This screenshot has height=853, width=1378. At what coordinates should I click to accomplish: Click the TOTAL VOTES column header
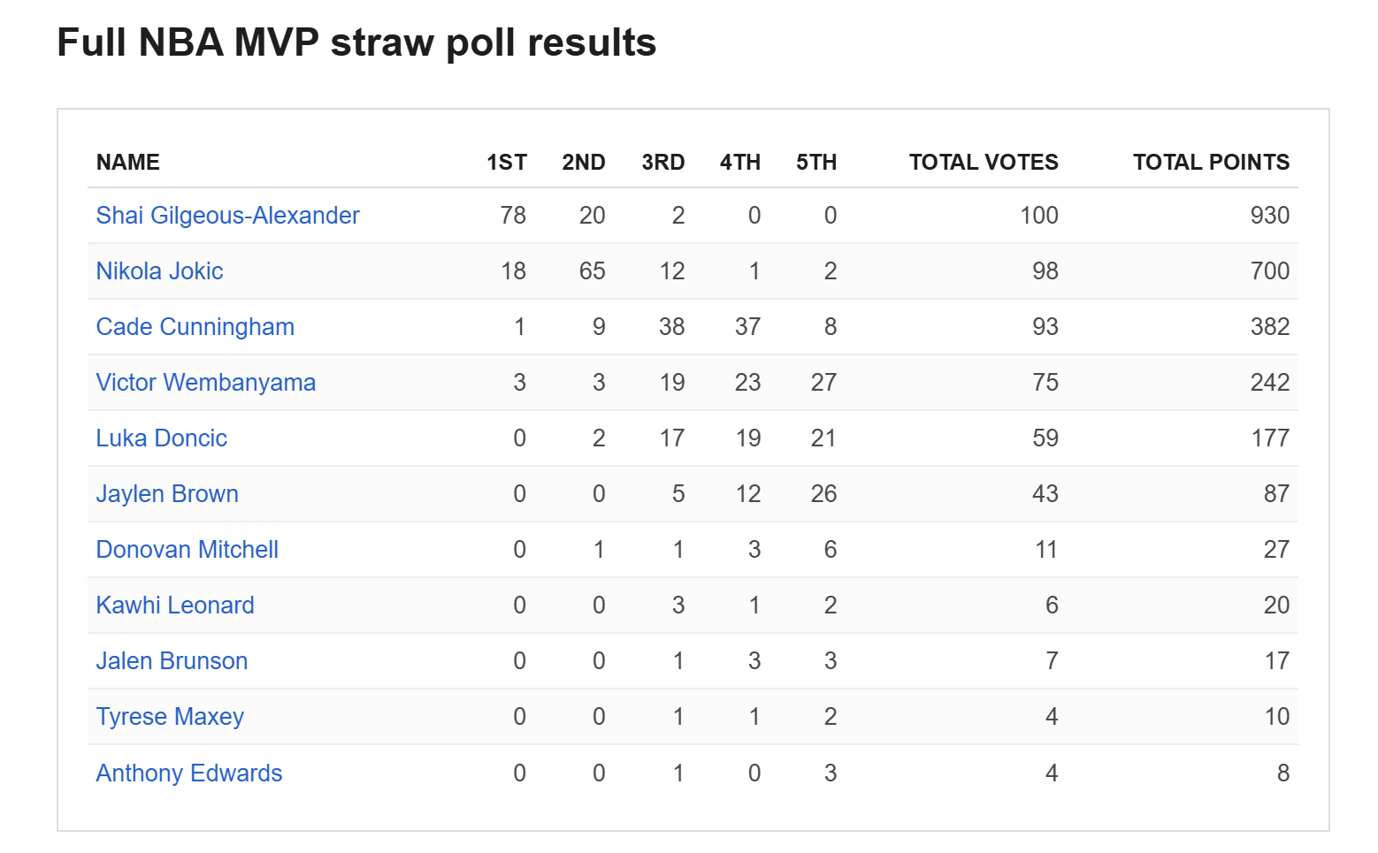[983, 163]
